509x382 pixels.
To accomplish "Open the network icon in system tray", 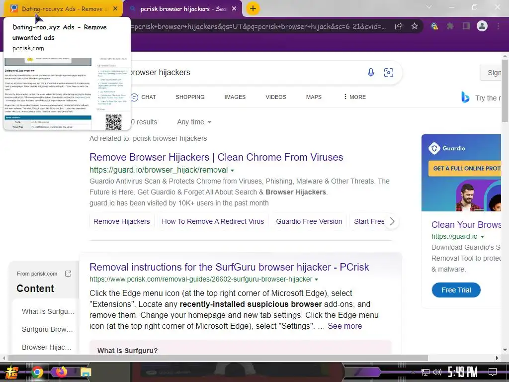I will pyautogui.click(x=425, y=372).
